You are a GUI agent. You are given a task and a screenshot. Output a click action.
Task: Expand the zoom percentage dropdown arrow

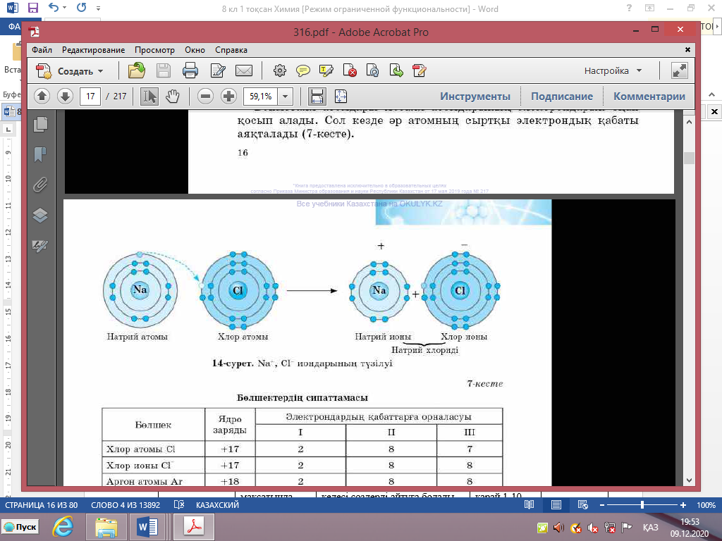pos(286,97)
